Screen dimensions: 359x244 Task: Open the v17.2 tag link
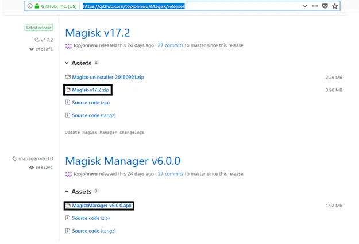tap(44, 40)
